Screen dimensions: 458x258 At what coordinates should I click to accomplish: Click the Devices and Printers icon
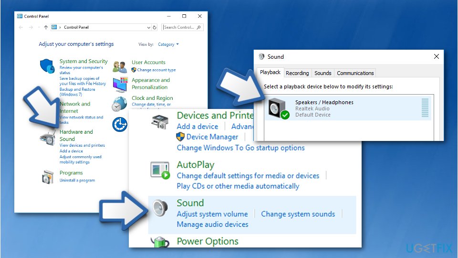click(x=160, y=122)
